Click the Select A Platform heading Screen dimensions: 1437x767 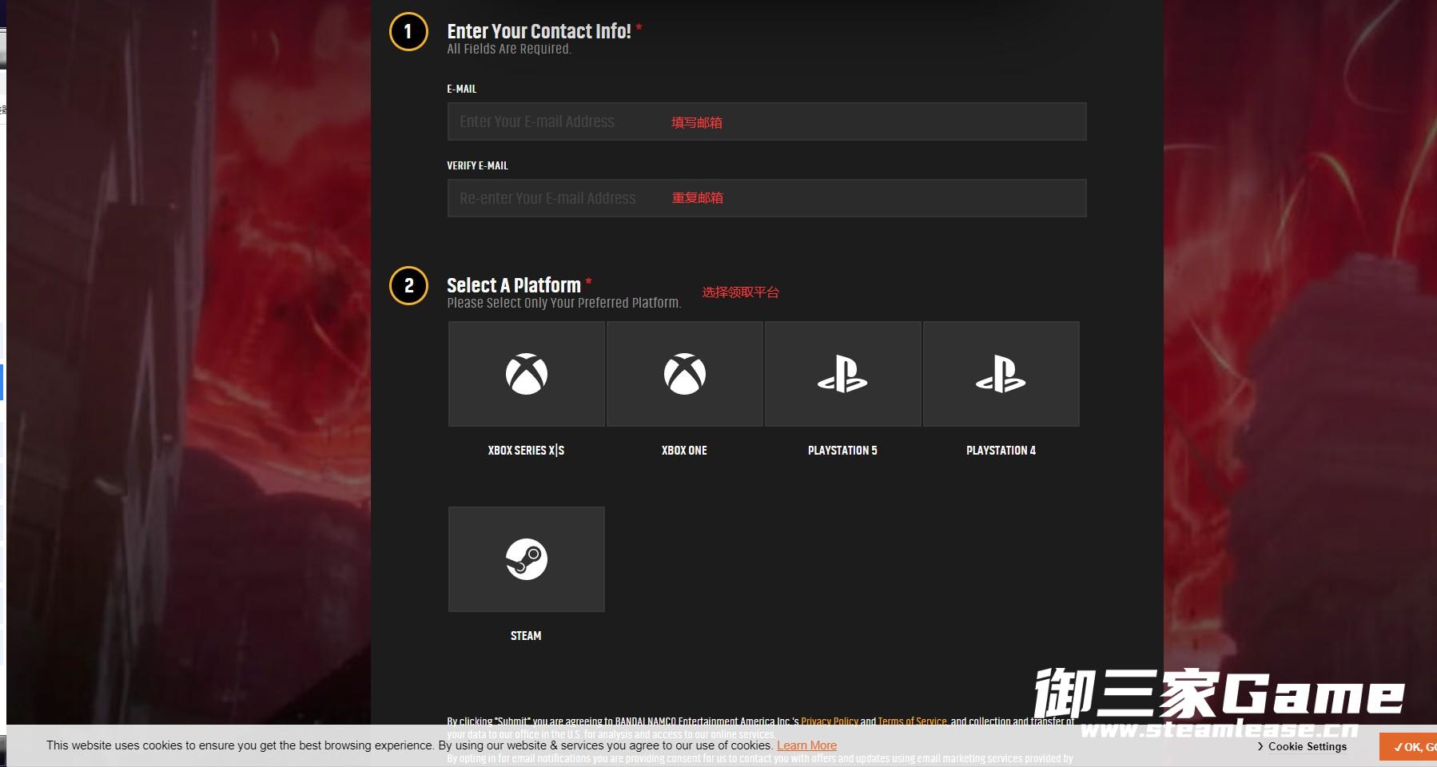pos(514,285)
